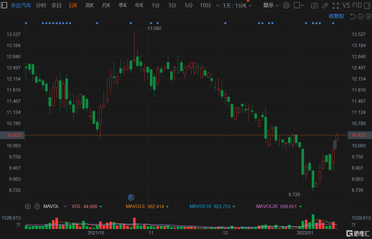Zoom in chart with plus icon
This screenshot has width=372, height=239.
368,16
